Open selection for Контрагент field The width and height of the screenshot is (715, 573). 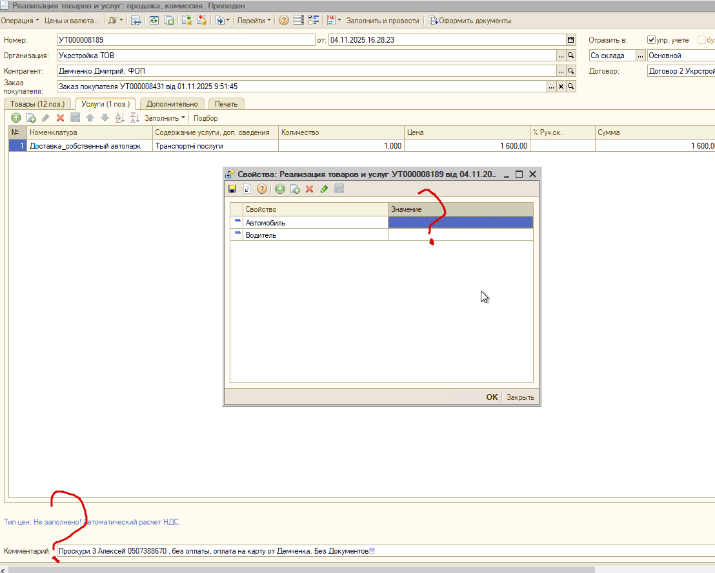click(x=561, y=71)
